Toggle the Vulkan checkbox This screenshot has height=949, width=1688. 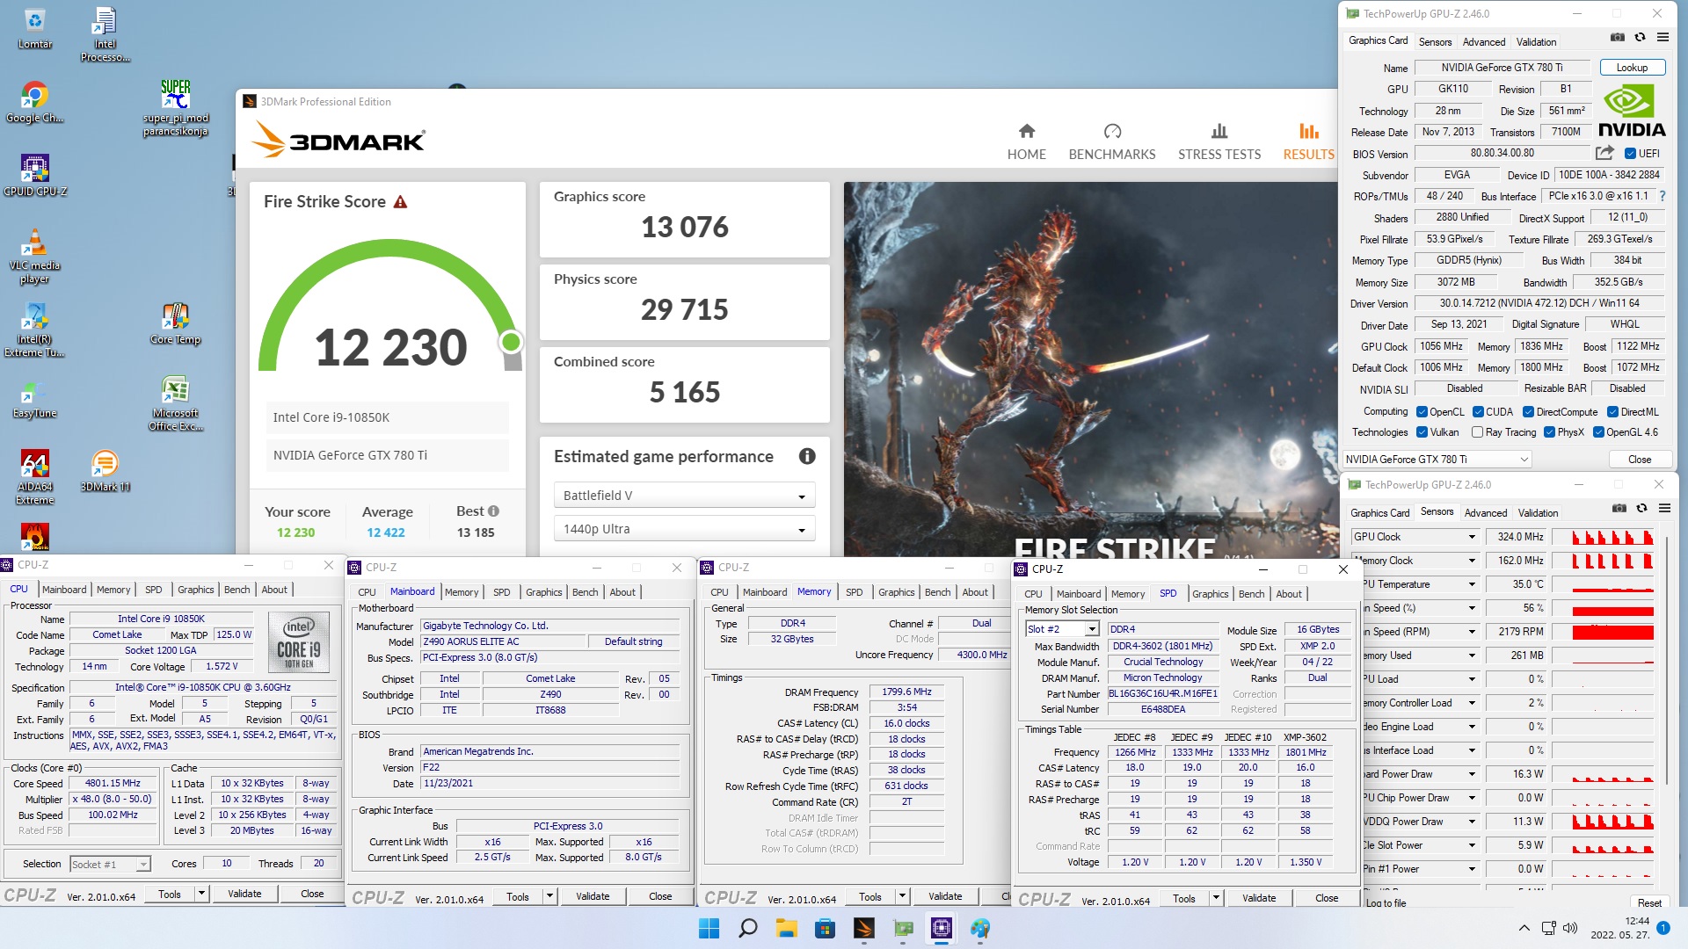click(x=1422, y=432)
